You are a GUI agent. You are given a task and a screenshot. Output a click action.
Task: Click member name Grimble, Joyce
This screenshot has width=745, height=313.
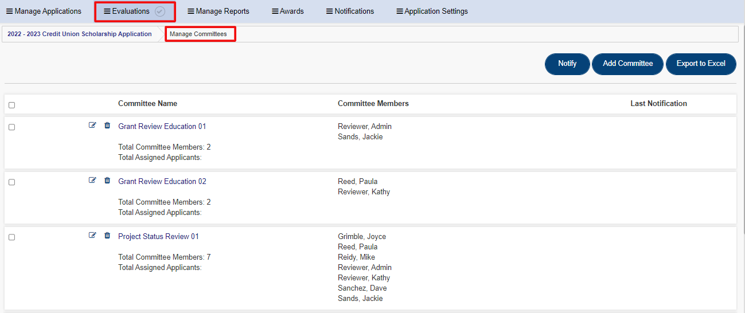click(362, 236)
